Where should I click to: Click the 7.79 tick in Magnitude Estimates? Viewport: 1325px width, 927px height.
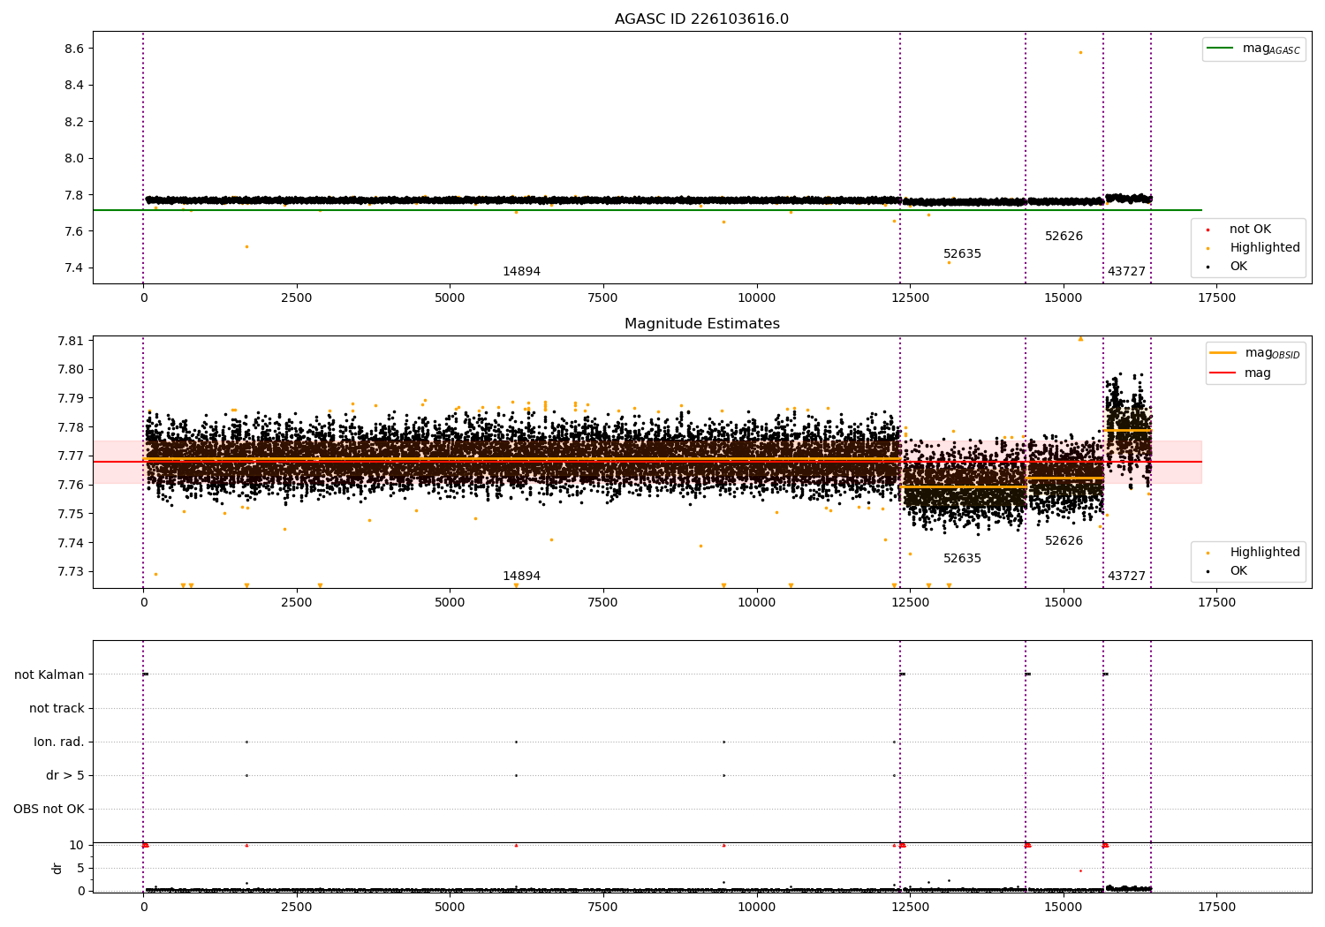coord(70,399)
